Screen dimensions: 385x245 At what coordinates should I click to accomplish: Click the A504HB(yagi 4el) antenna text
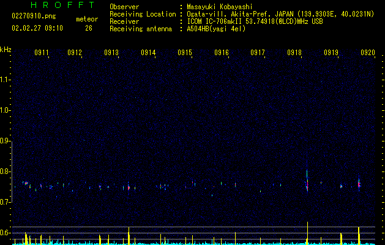216,29
